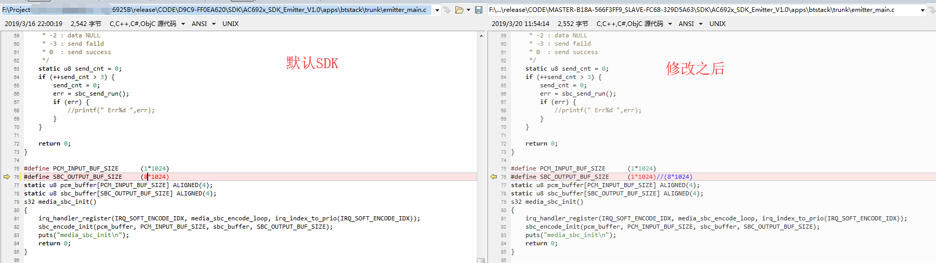Image resolution: width=936 pixels, height=263 pixels.
Task: Click line number 76 in left pane gutter
Action: tap(17, 177)
